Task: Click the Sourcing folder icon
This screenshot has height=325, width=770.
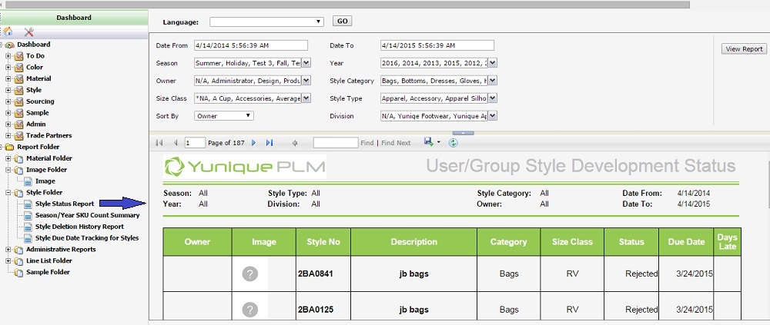Action: click(x=18, y=101)
